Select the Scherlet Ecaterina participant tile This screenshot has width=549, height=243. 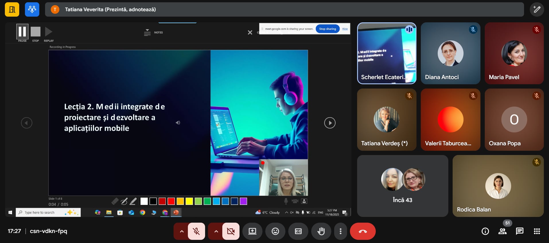[386, 53]
